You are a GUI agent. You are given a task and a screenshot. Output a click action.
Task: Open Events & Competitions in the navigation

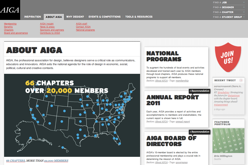[104, 17]
